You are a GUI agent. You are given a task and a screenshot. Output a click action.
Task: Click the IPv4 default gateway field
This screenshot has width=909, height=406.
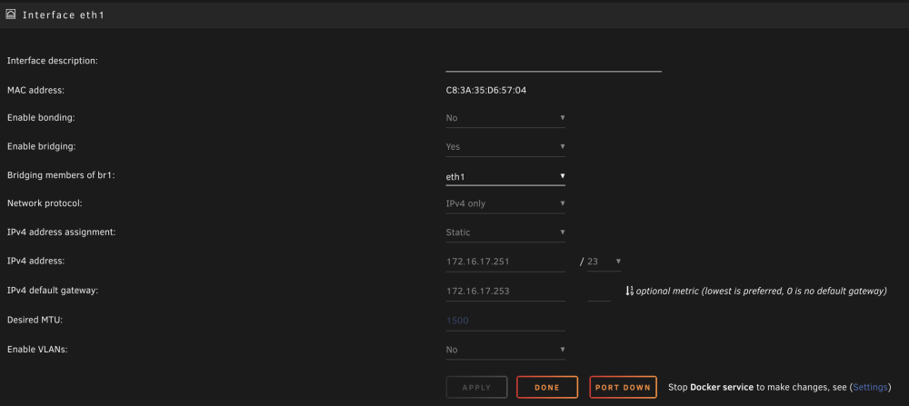click(505, 291)
